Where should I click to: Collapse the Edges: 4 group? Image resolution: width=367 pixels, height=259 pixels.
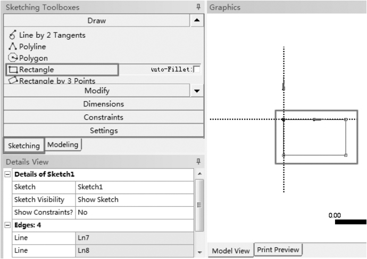point(7,225)
